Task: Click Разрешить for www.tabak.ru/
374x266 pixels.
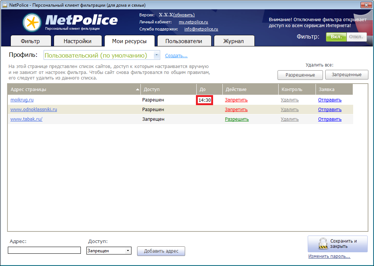Action: point(237,119)
